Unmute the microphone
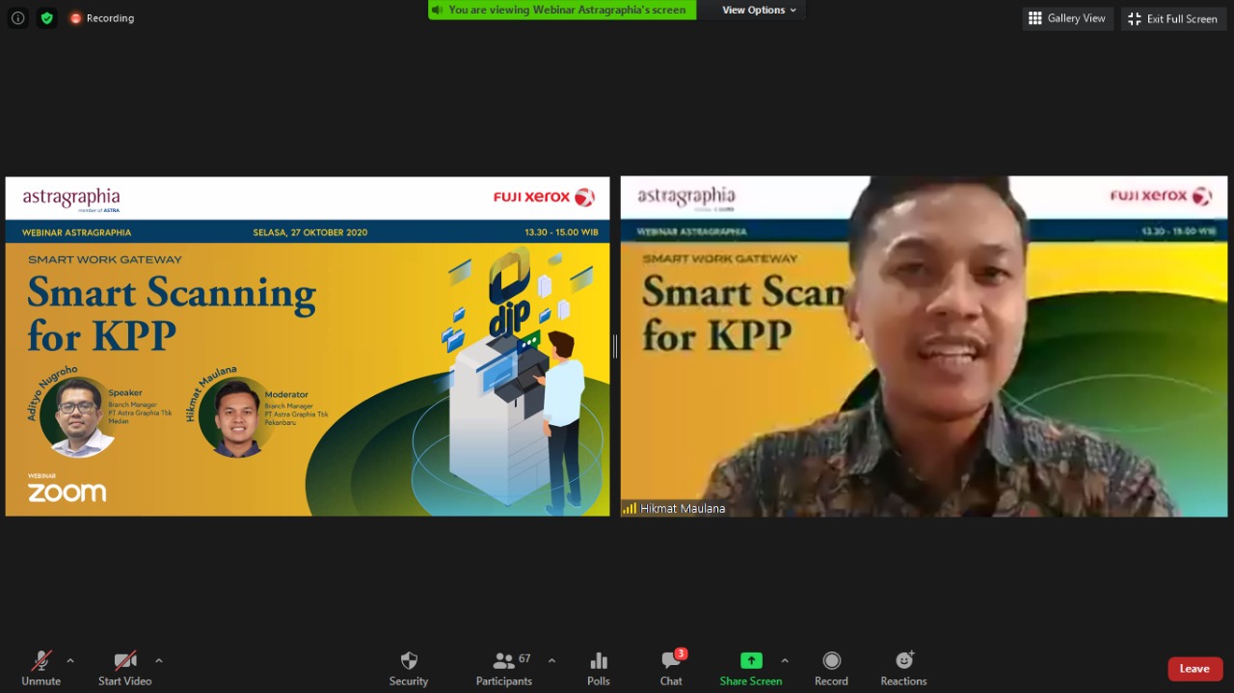 pos(41,669)
